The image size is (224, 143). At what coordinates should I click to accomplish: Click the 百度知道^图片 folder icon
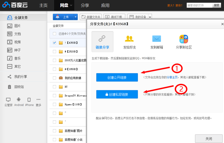tap(61, 131)
